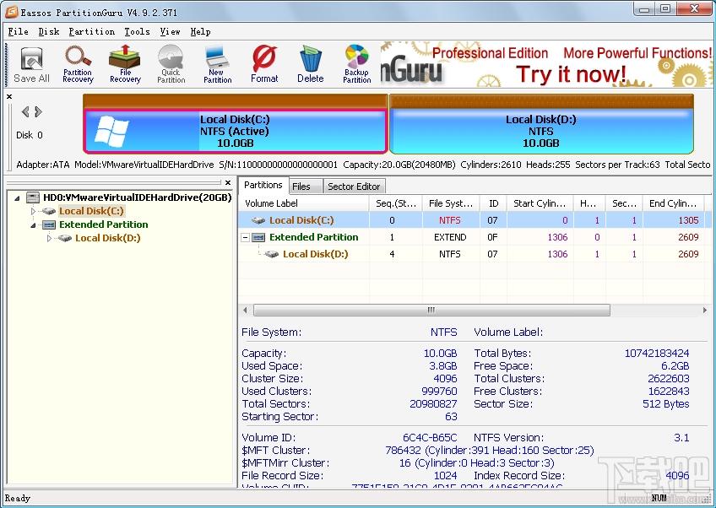Collapse Extended Partition row in table
Viewport: 716px width, 508px height.
point(245,237)
